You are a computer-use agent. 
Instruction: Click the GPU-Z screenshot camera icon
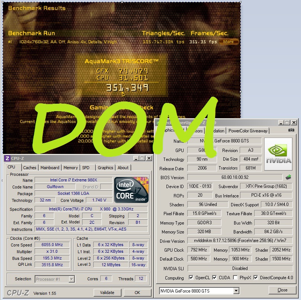tap(291, 130)
